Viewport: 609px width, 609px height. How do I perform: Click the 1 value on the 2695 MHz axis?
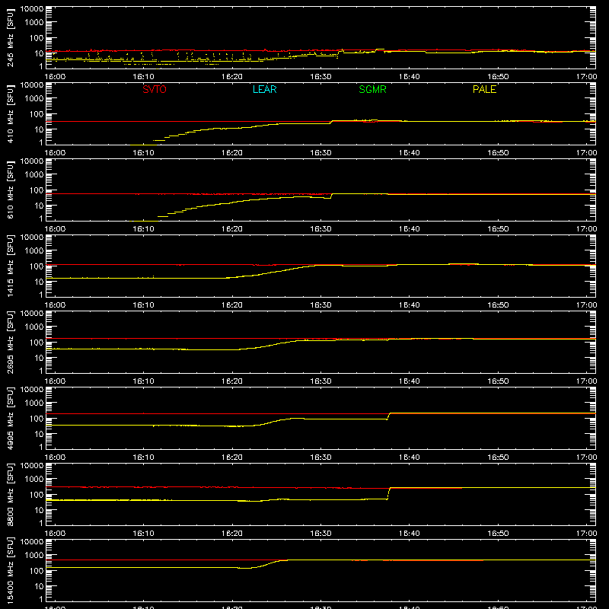click(x=41, y=371)
